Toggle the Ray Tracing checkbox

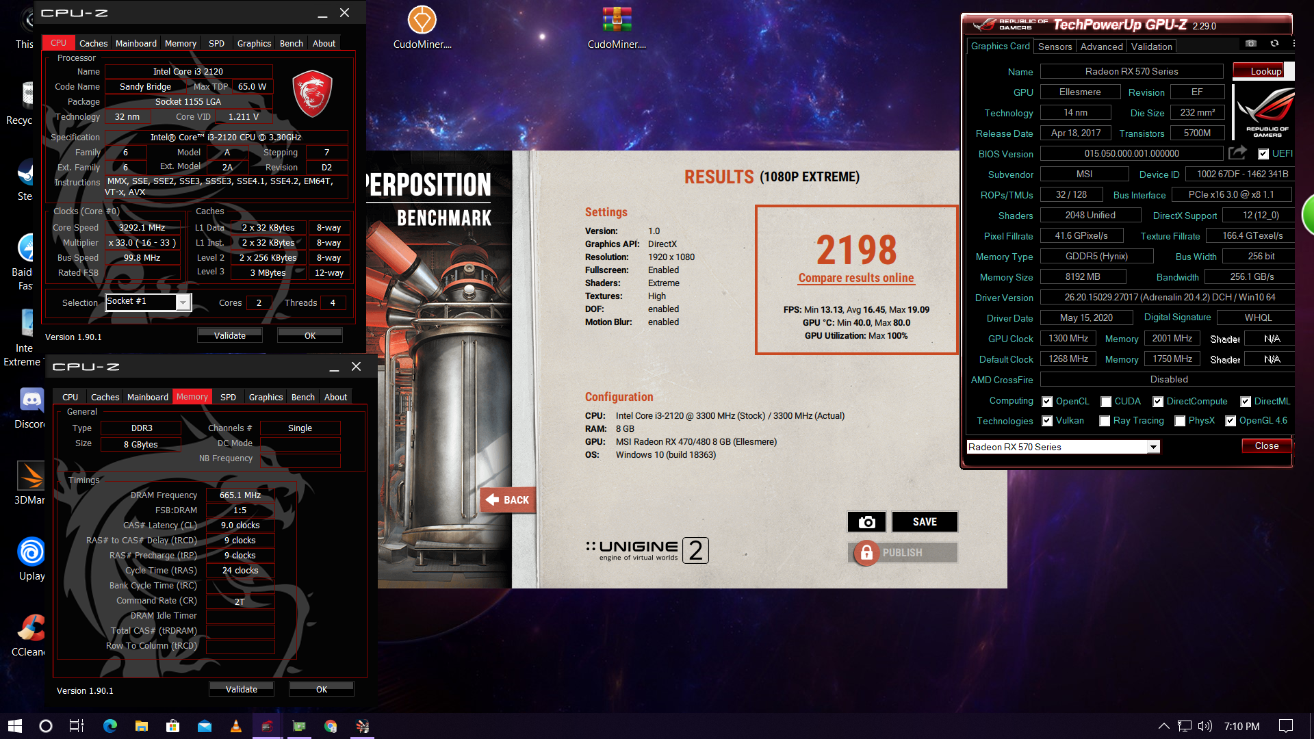coord(1105,421)
